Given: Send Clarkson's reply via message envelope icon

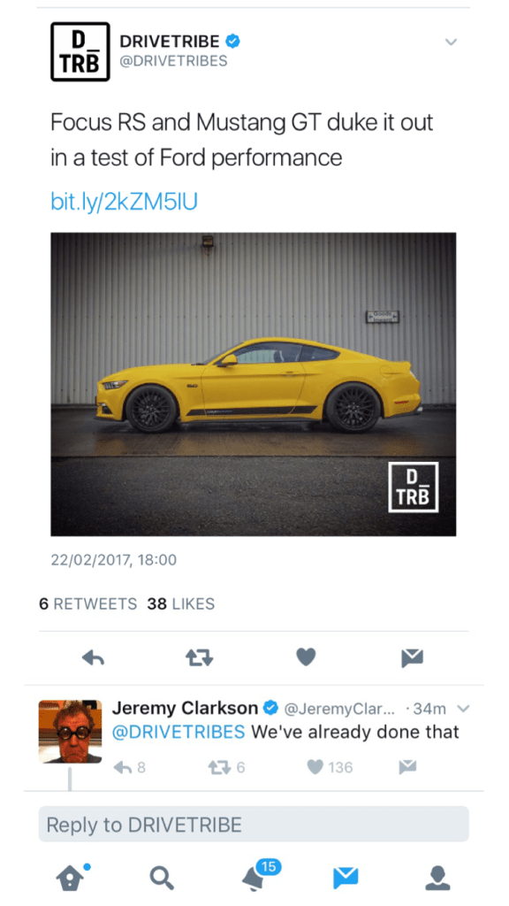Looking at the screenshot, I should [x=407, y=767].
